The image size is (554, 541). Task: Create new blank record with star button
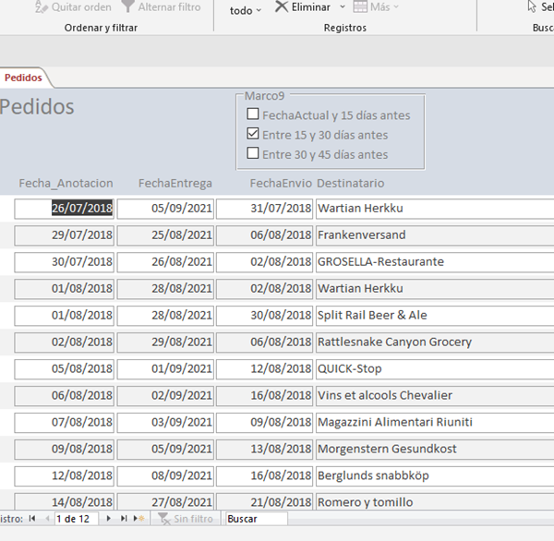coord(138,519)
